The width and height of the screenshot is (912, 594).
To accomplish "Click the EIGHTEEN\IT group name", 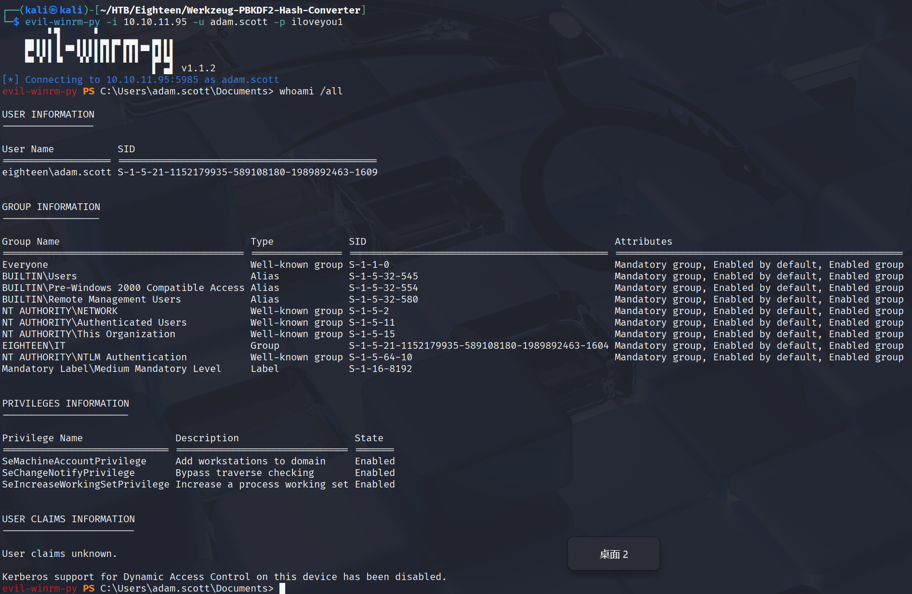I will 34,345.
